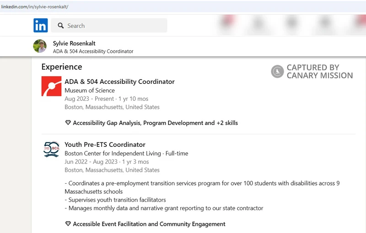Open Boston Center for Independent Living link
This screenshot has width=366, height=233.
click(x=113, y=154)
